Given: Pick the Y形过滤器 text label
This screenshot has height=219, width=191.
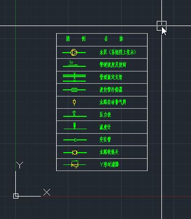Looking at the screenshot, I should coord(109,164).
